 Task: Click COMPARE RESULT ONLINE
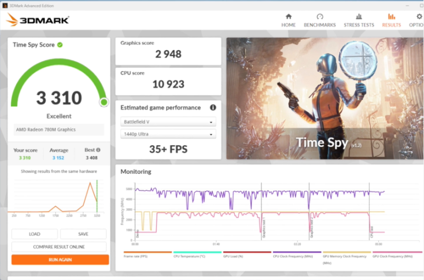59,247
